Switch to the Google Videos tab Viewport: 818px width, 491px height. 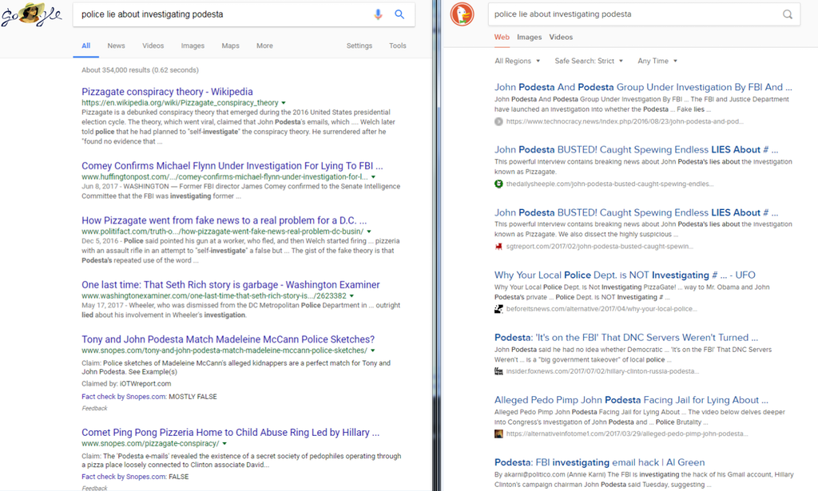point(153,46)
